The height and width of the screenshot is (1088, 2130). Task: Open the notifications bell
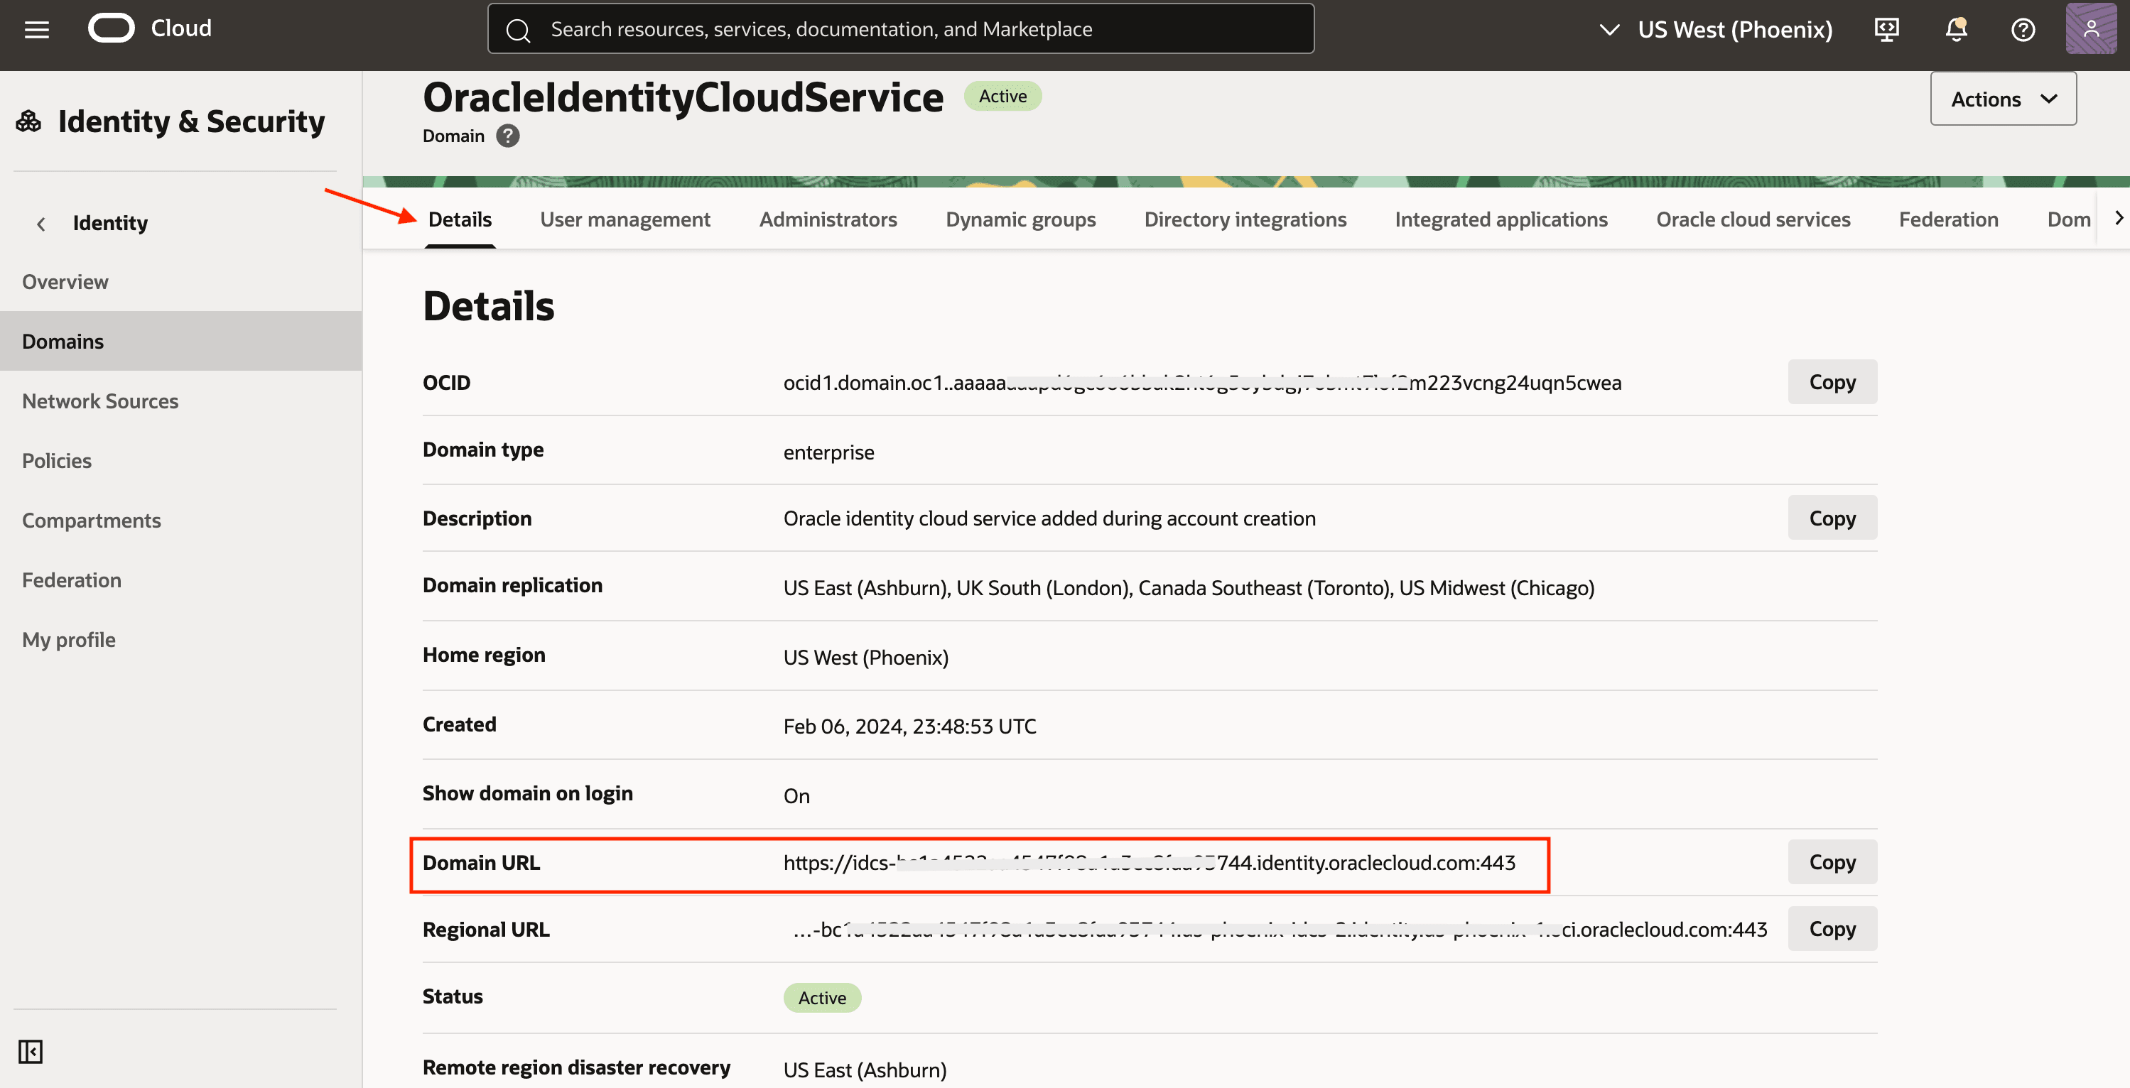(1955, 29)
